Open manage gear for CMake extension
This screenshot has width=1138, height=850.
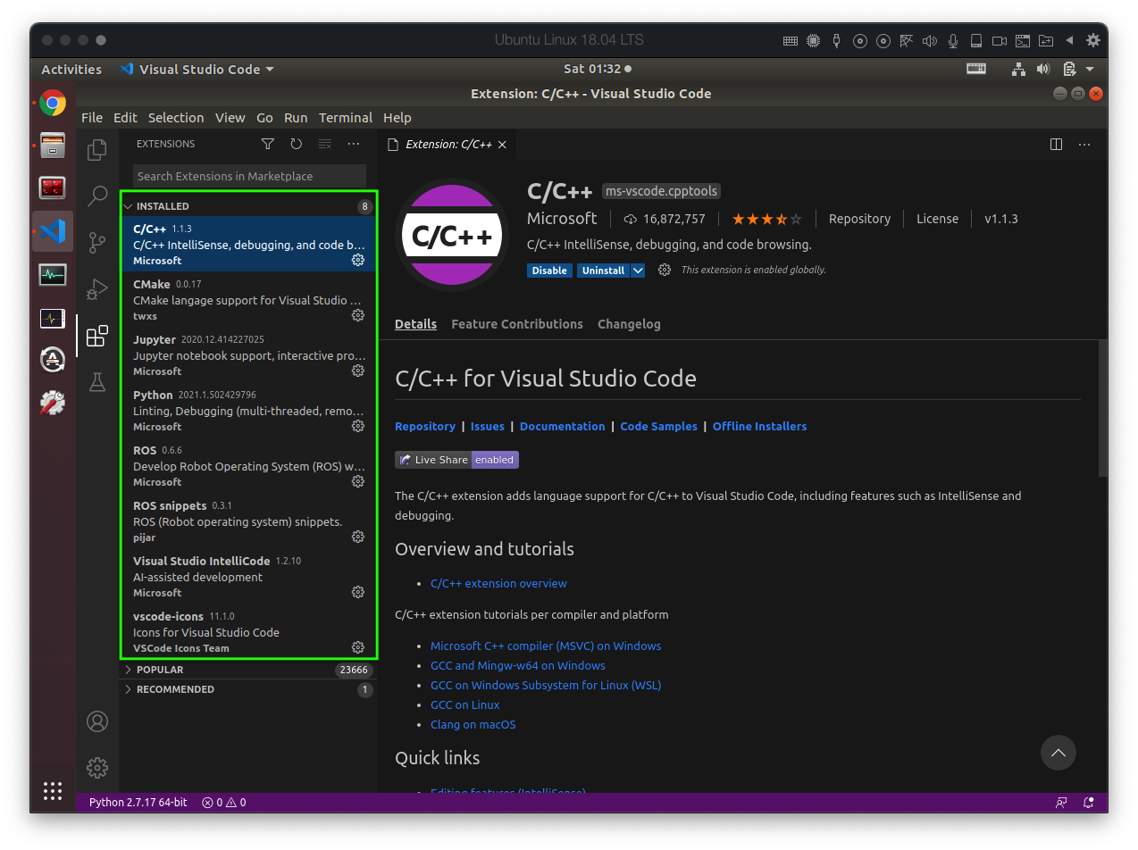pyautogui.click(x=358, y=315)
